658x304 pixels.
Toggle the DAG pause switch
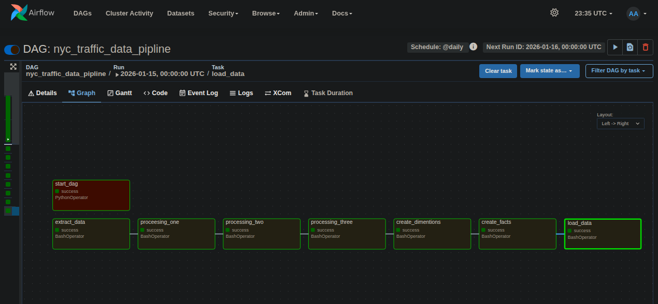[x=12, y=50]
